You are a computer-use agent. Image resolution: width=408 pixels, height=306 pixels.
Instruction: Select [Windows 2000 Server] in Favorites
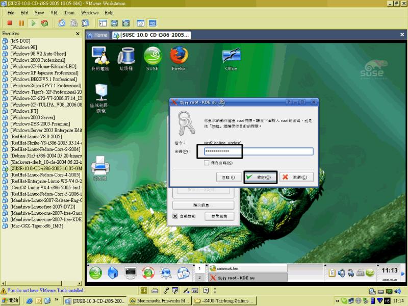(x=33, y=118)
